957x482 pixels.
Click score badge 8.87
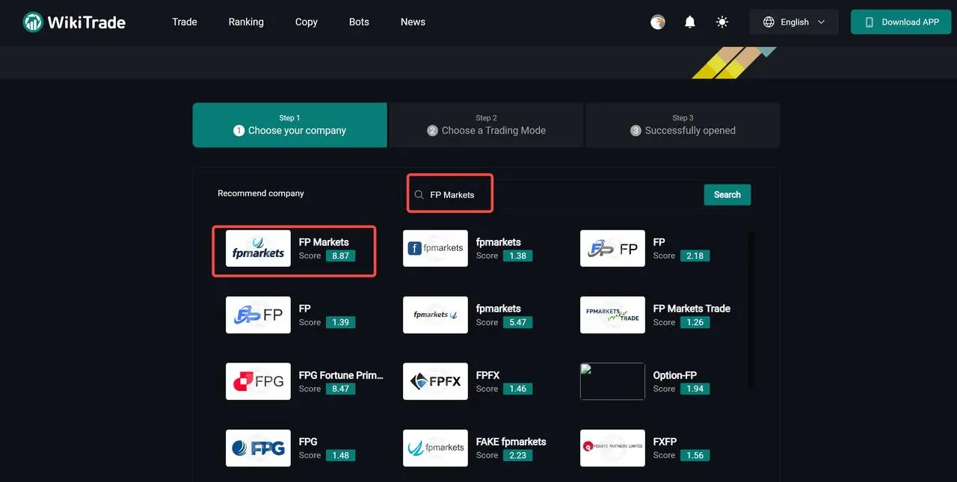pyautogui.click(x=340, y=256)
